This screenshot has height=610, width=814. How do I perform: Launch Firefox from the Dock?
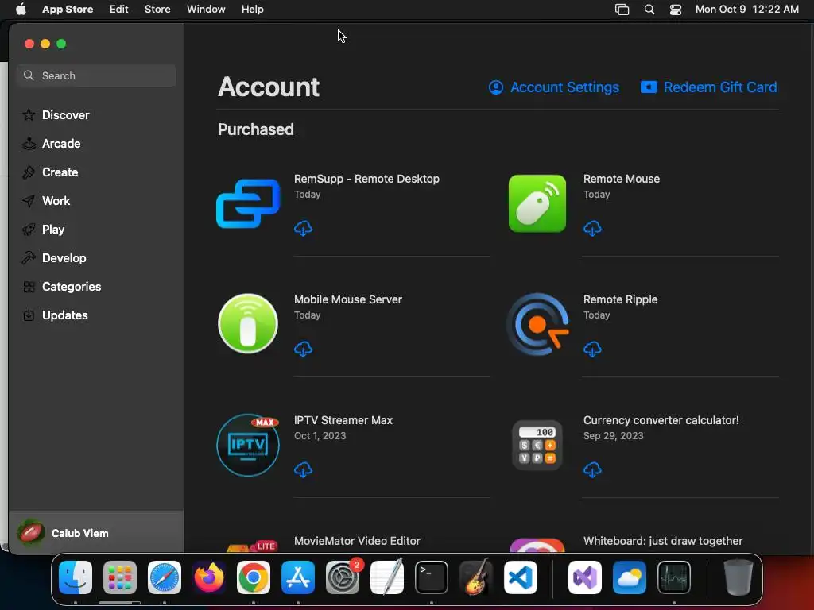[x=209, y=577]
